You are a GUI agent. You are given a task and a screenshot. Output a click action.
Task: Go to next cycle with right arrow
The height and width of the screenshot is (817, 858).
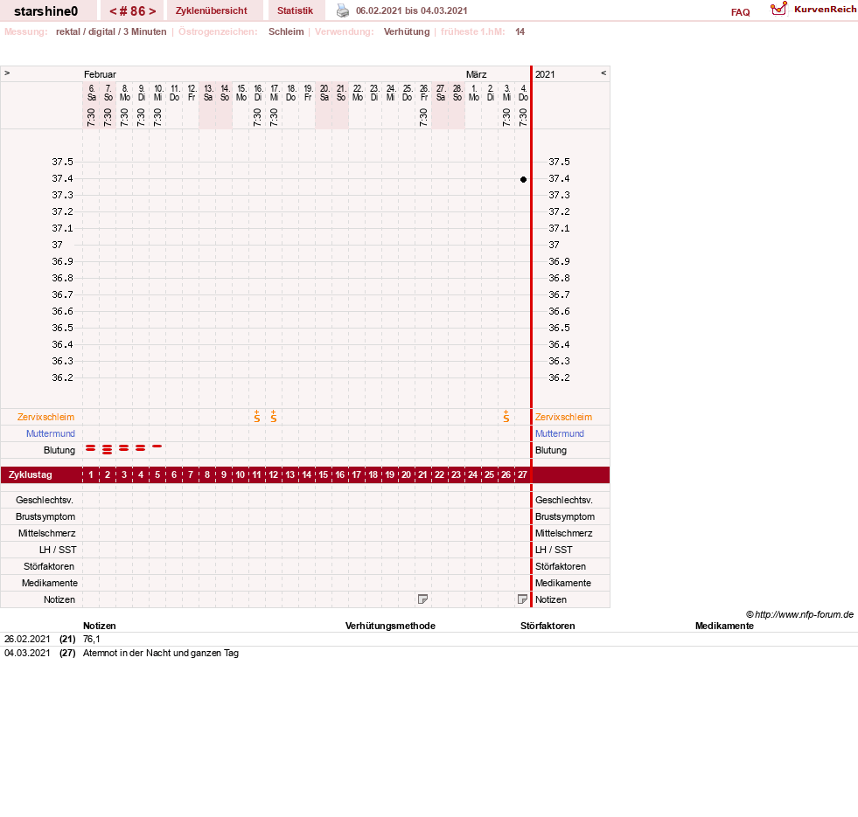tap(152, 11)
